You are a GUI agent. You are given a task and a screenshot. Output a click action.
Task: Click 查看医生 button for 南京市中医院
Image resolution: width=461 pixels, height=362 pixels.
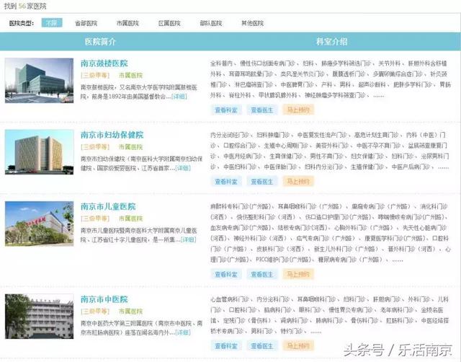pos(262,346)
